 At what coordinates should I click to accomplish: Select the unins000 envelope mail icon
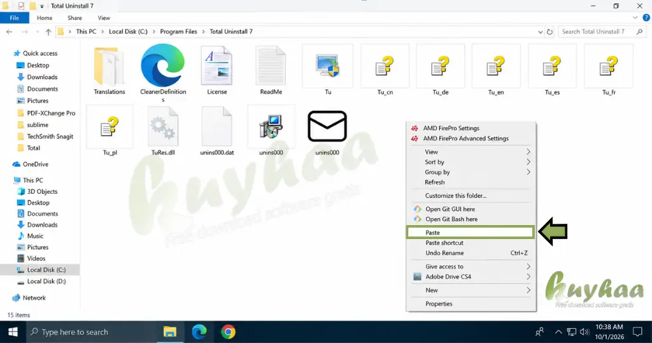tap(327, 126)
